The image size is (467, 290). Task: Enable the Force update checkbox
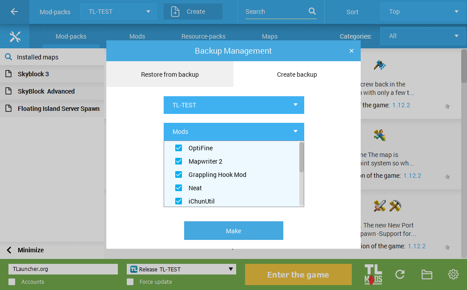coord(130,282)
